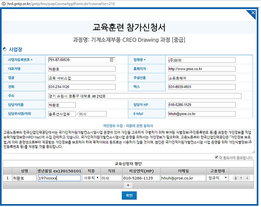Click the birthdate field containing 197xxxxx
The width and height of the screenshot is (261, 207).
(x=59, y=178)
